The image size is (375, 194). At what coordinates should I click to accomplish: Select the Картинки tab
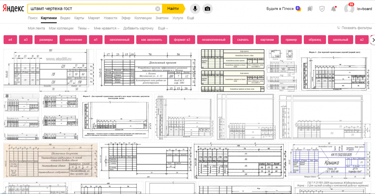point(49,18)
